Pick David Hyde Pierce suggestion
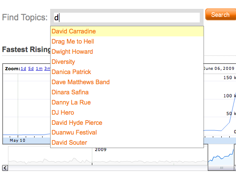Screen dimensions: 236x176 click(127, 123)
